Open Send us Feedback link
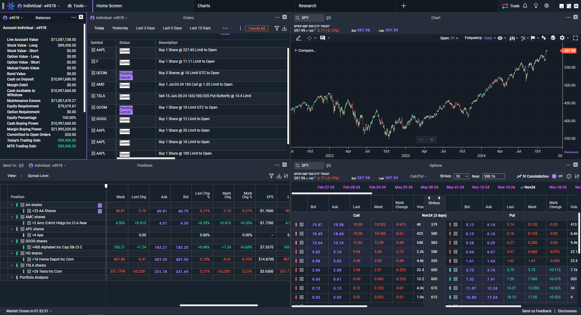581x315 pixels. [x=536, y=311]
